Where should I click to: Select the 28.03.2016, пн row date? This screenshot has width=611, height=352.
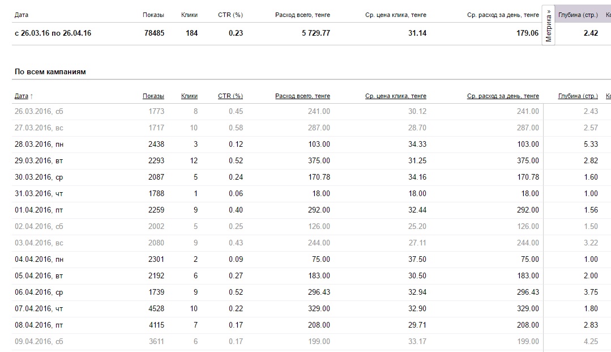pos(39,145)
